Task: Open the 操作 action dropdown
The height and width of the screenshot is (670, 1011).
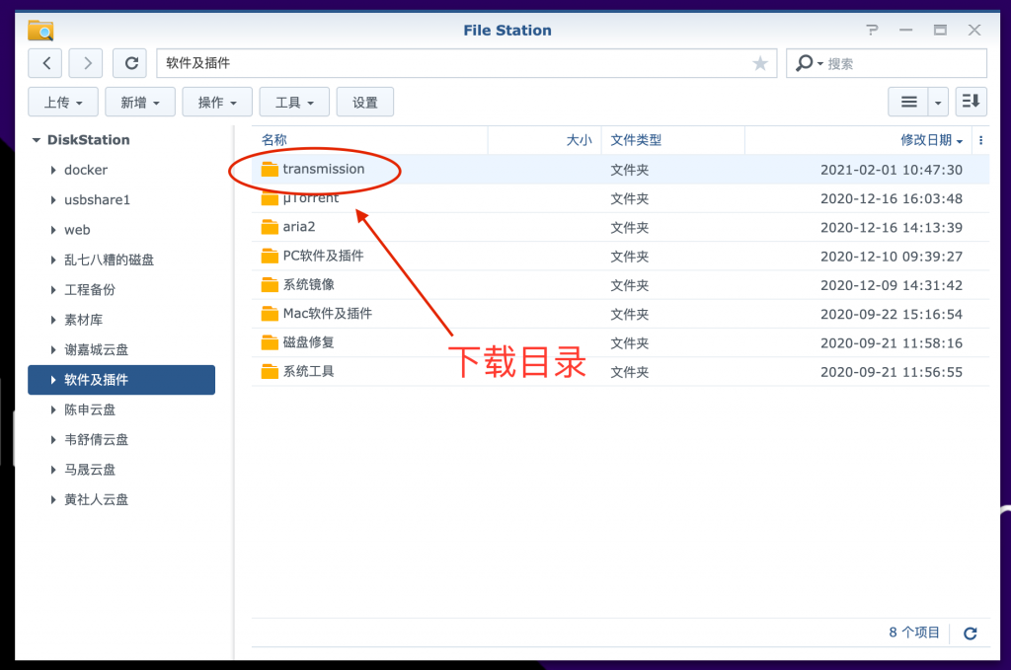Action: (x=217, y=102)
